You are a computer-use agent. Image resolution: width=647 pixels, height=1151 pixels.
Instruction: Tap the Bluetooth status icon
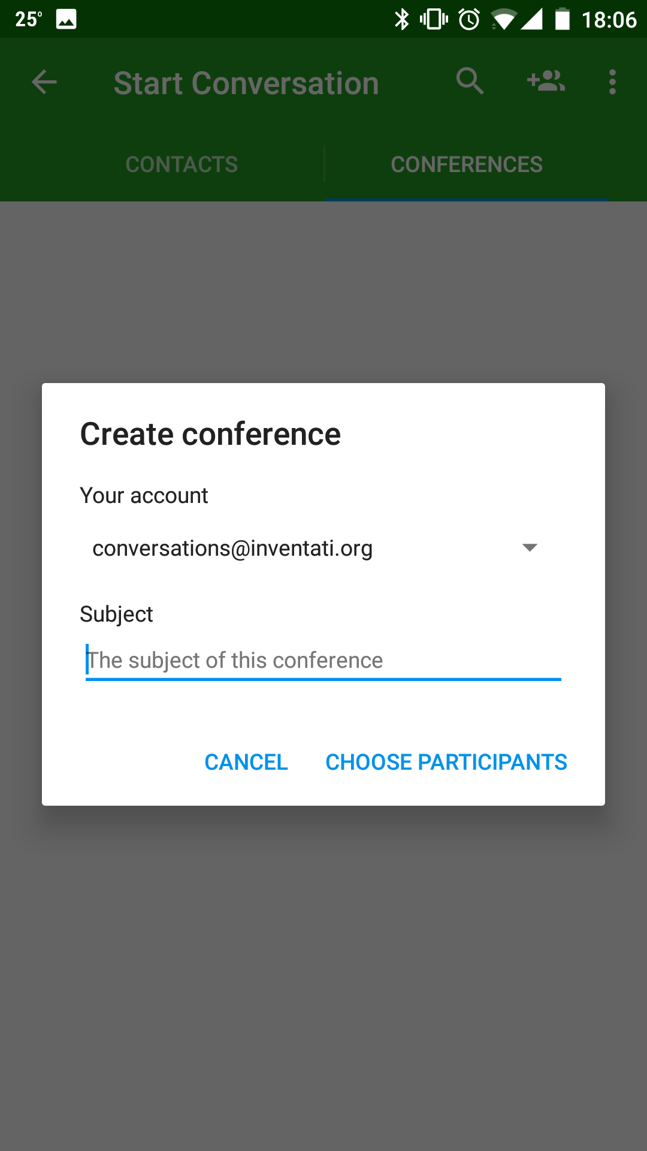(x=401, y=19)
